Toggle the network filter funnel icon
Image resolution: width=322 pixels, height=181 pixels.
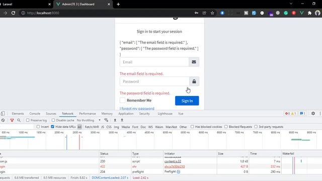tap(12, 120)
